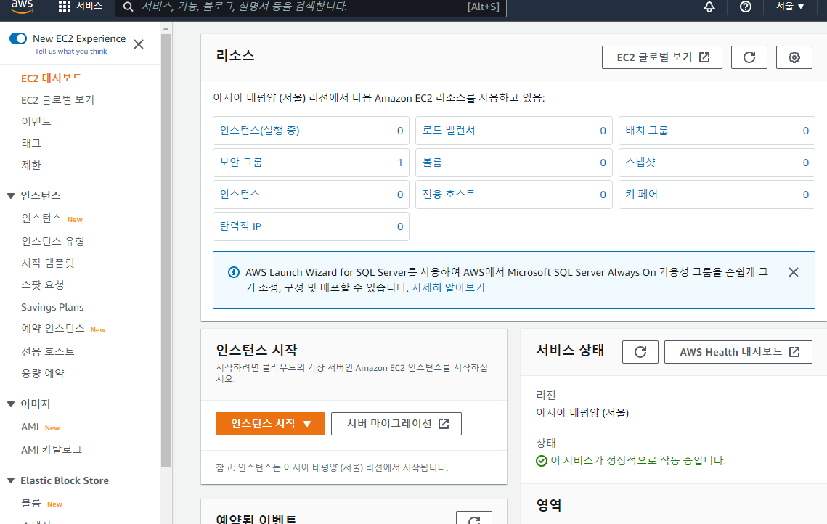Refresh the resources panel
Screen dimensions: 827x524
coord(749,57)
